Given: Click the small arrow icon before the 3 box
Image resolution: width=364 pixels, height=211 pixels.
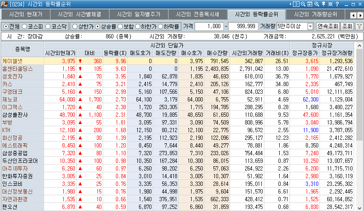Looking at the screenshot, I should pyautogui.click(x=290, y=4).
